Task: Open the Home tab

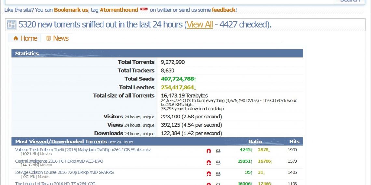Action: 25,38
